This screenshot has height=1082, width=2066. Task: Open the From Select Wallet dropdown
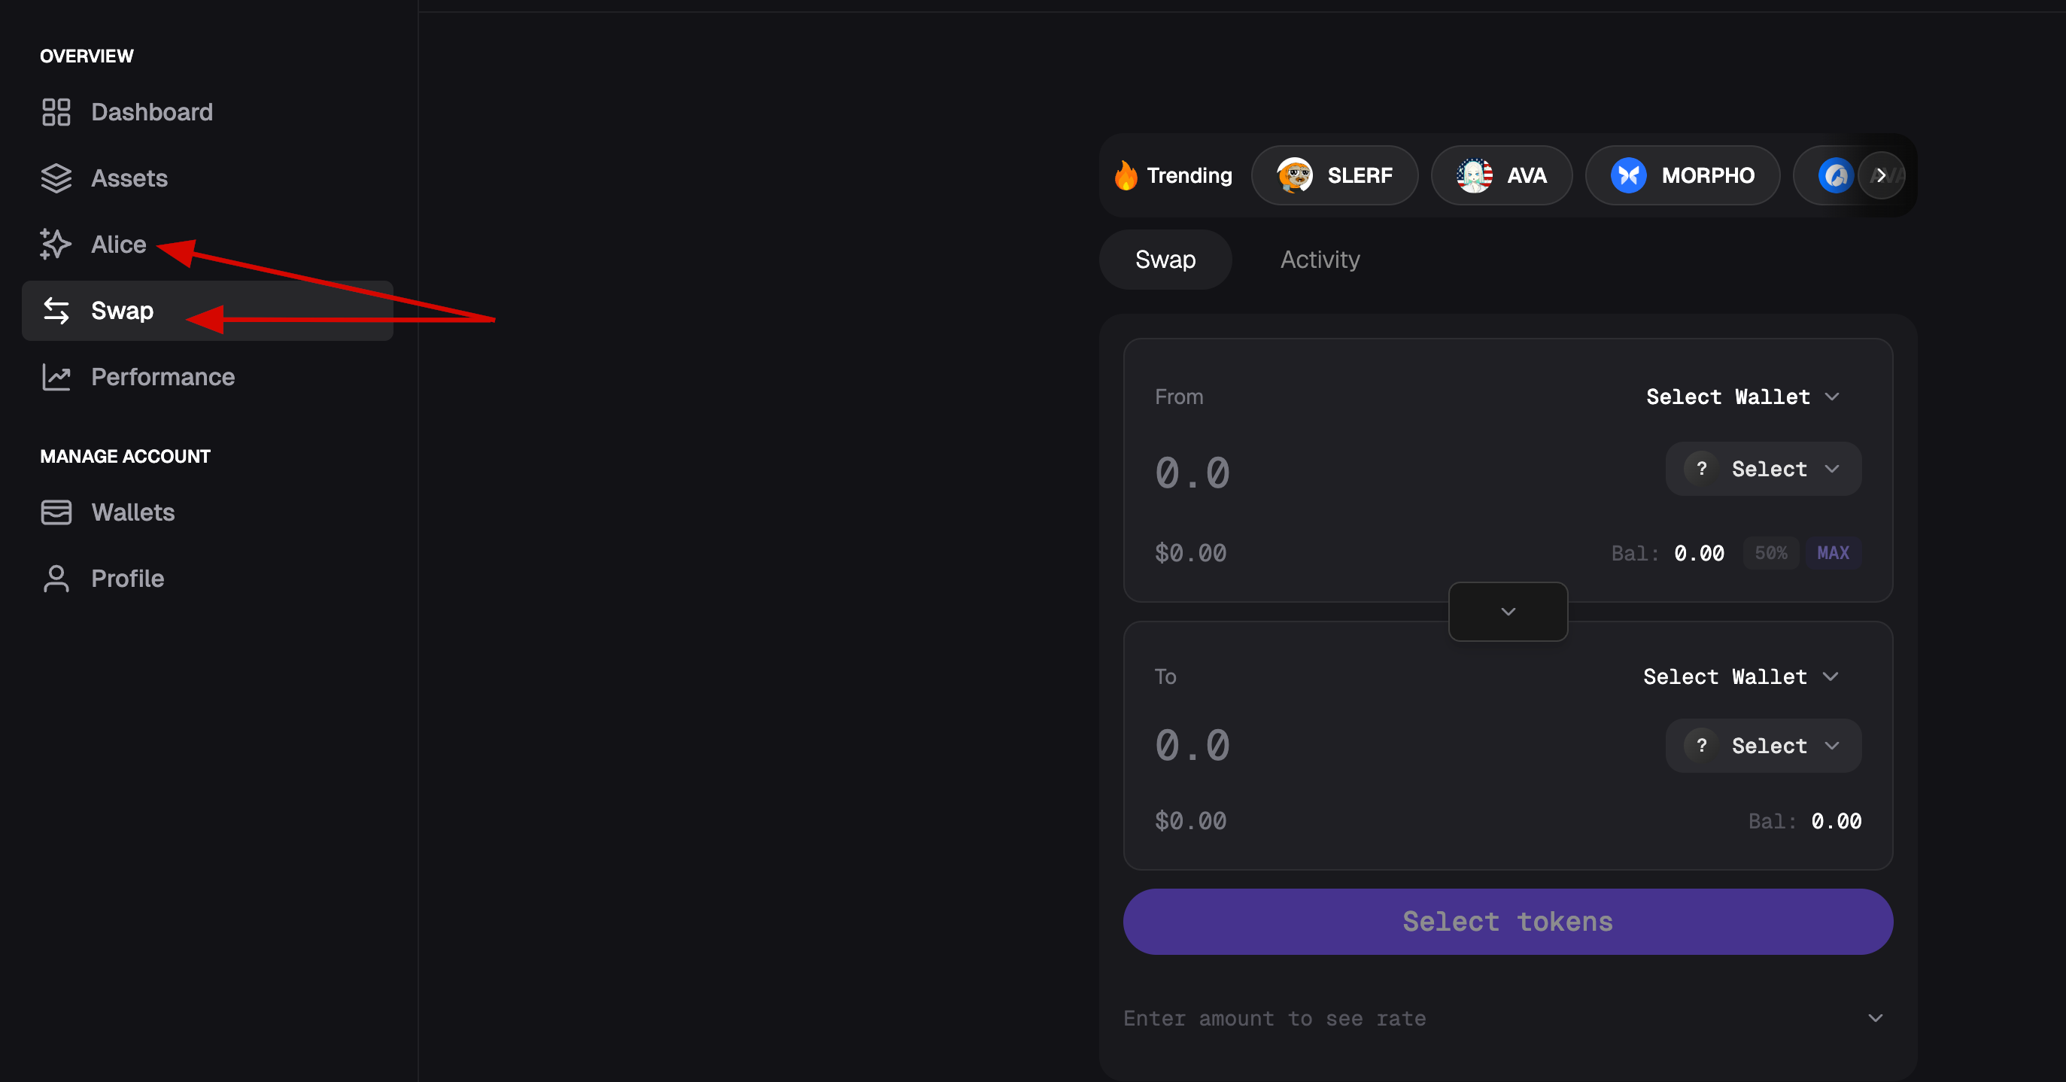coord(1742,397)
